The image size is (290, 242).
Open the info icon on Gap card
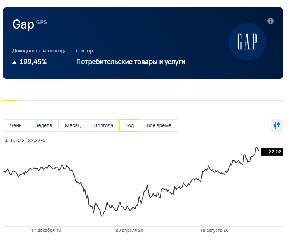tap(271, 21)
